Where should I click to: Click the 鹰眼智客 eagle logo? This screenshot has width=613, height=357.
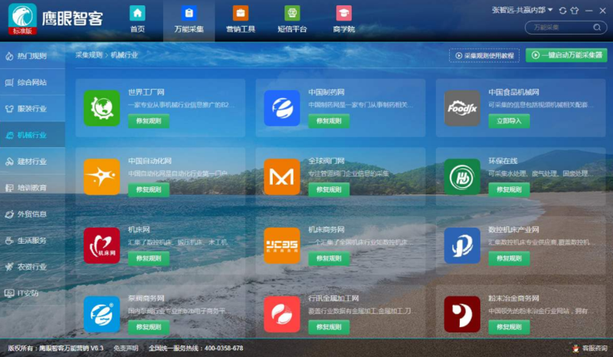(22, 18)
